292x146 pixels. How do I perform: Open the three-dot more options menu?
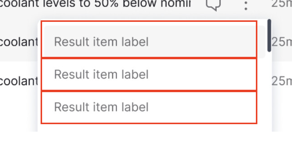click(x=246, y=6)
